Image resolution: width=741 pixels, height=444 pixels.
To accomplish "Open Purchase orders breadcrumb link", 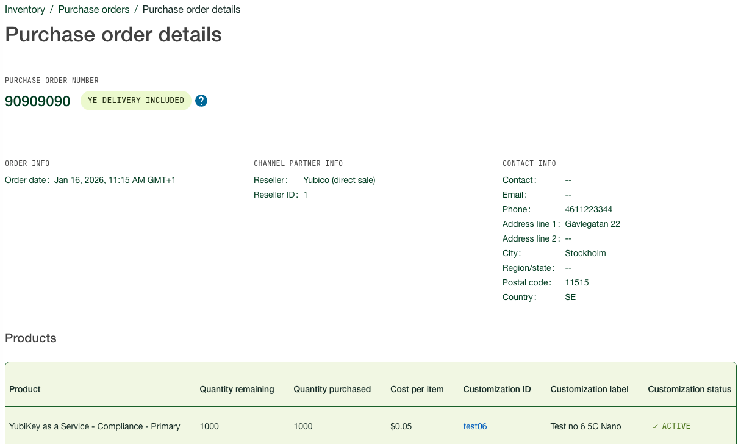I will click(94, 10).
